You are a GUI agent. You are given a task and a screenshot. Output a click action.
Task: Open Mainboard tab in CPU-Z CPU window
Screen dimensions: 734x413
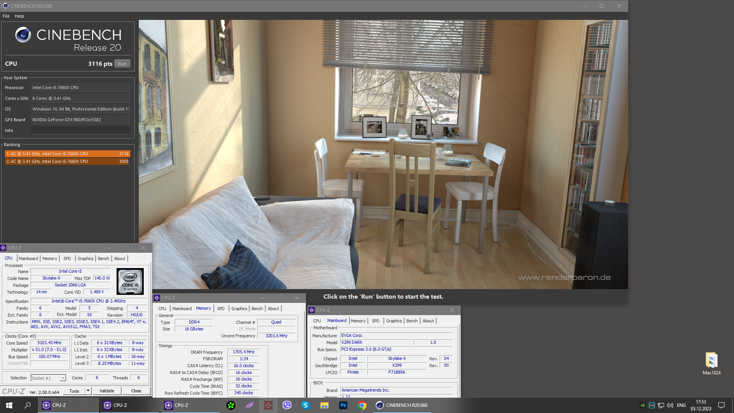tap(28, 259)
